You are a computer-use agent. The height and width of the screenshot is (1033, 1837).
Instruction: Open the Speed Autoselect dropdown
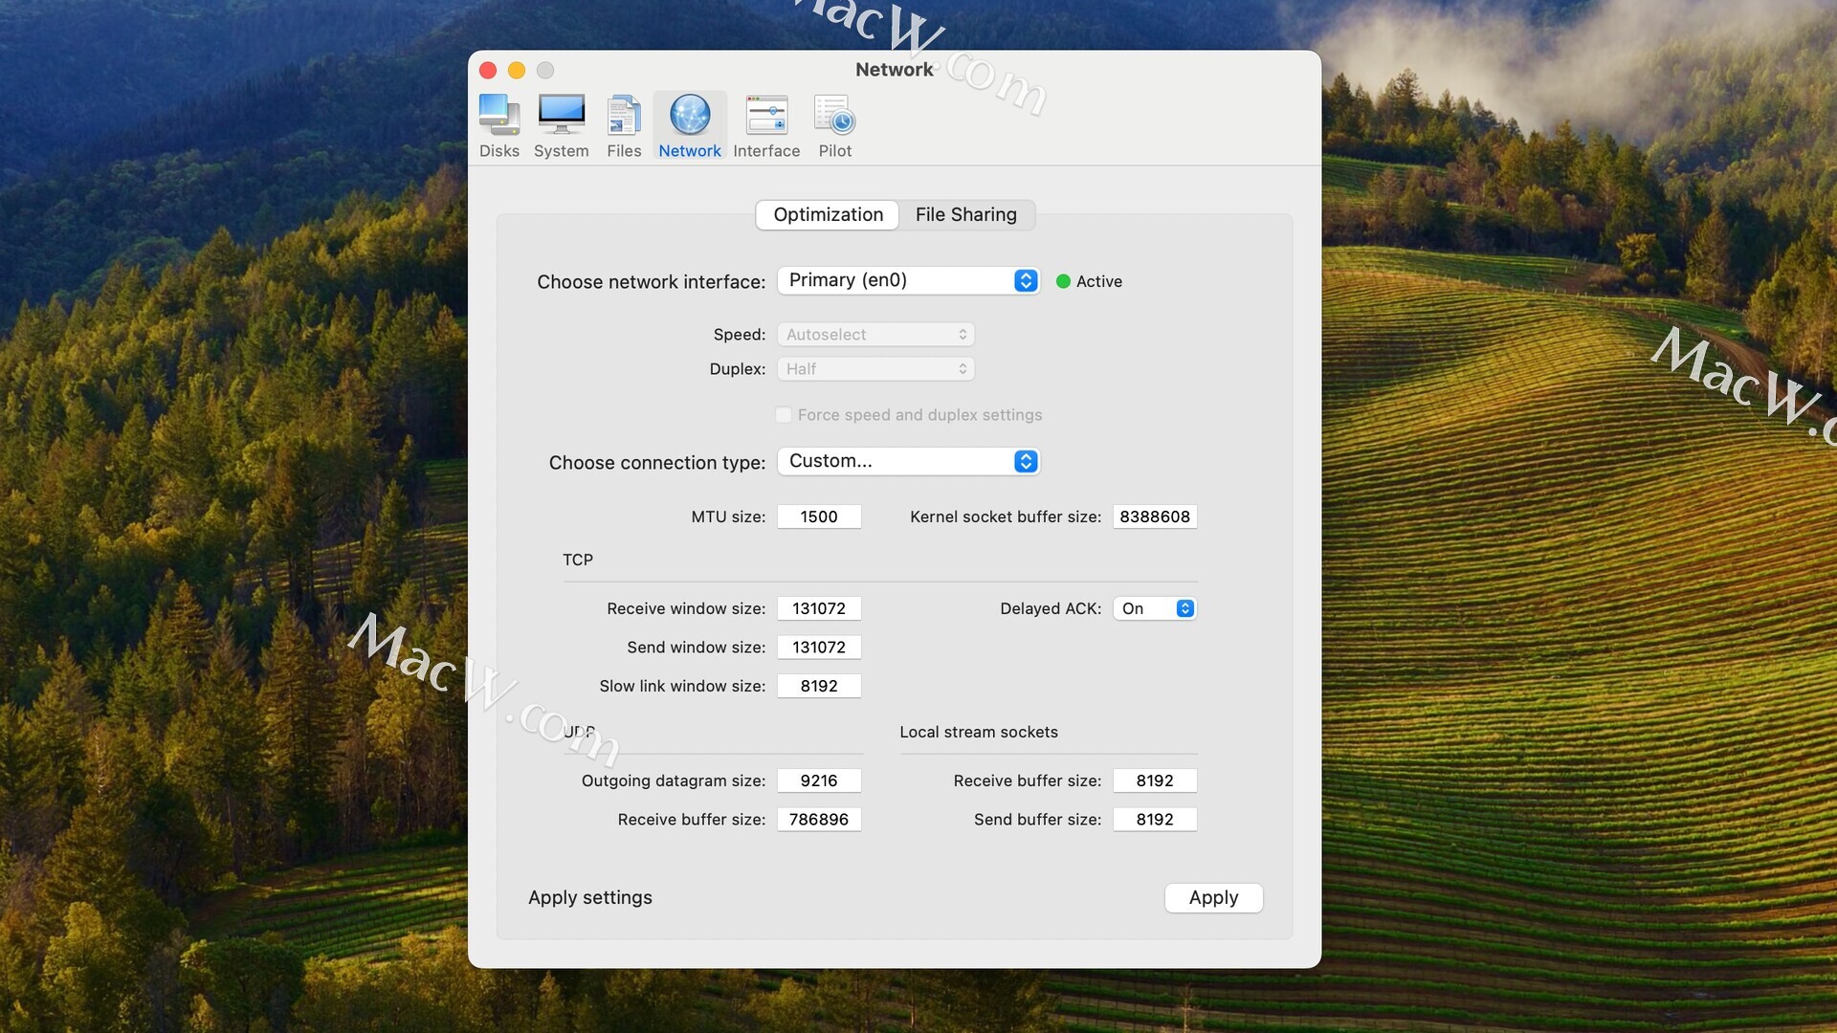pos(875,335)
